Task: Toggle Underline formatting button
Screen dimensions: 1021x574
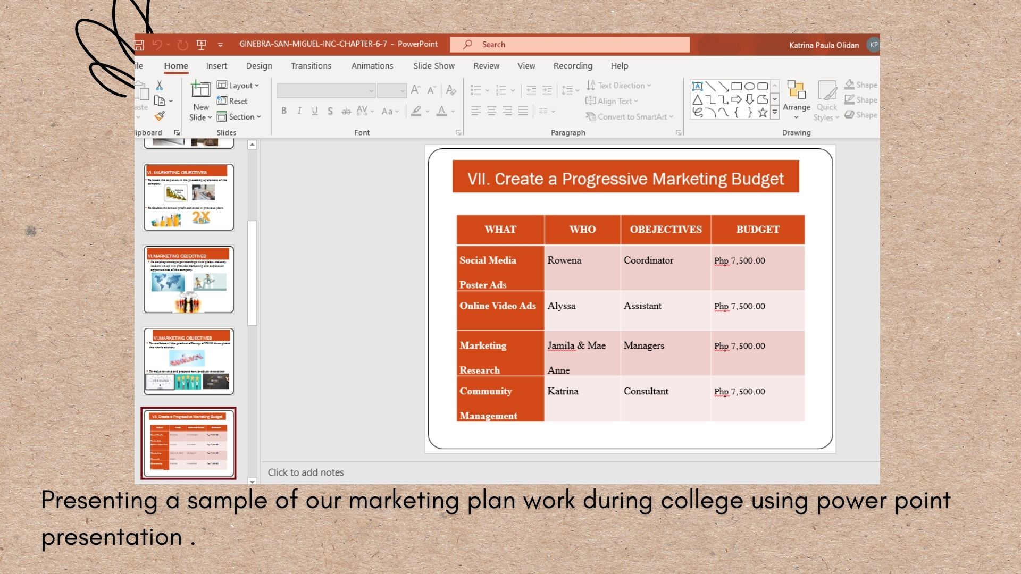Action: click(x=315, y=111)
